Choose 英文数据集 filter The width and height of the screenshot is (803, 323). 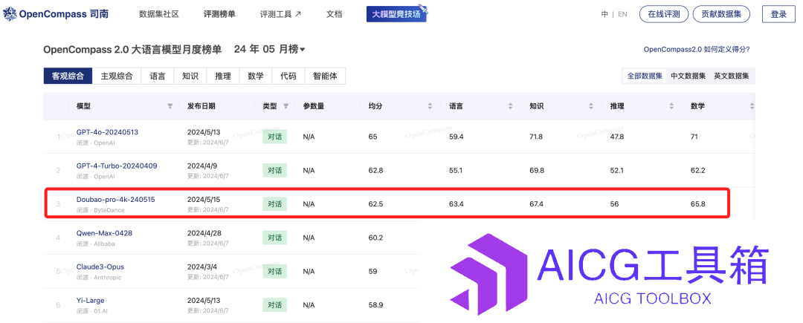(x=732, y=76)
